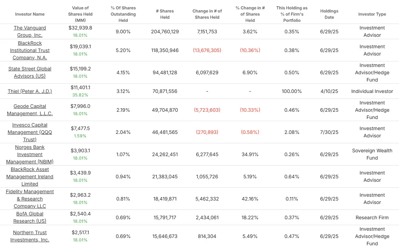Click the 35.82% green figure under $11,401.1
Image resolution: width=399 pixels, height=247 pixels.
click(x=80, y=95)
